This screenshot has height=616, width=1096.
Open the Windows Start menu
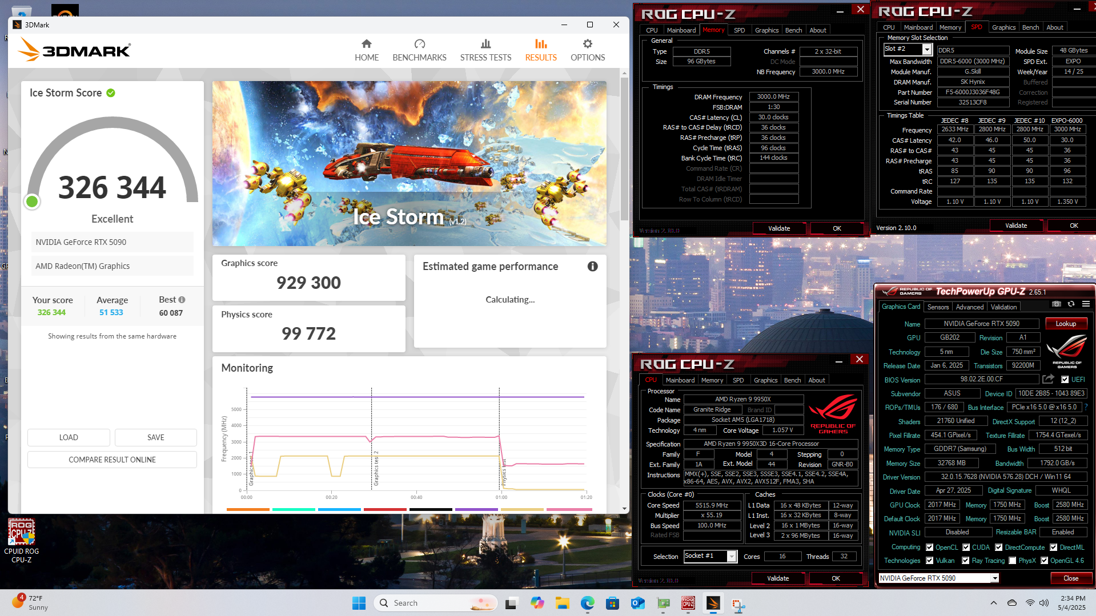coord(359,603)
